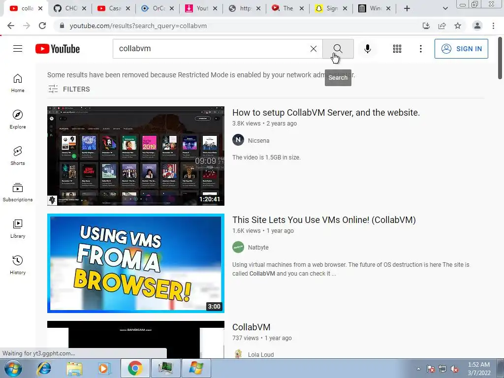Click the Action Center flag tray icon
The height and width of the screenshot is (378, 504).
(x=431, y=369)
